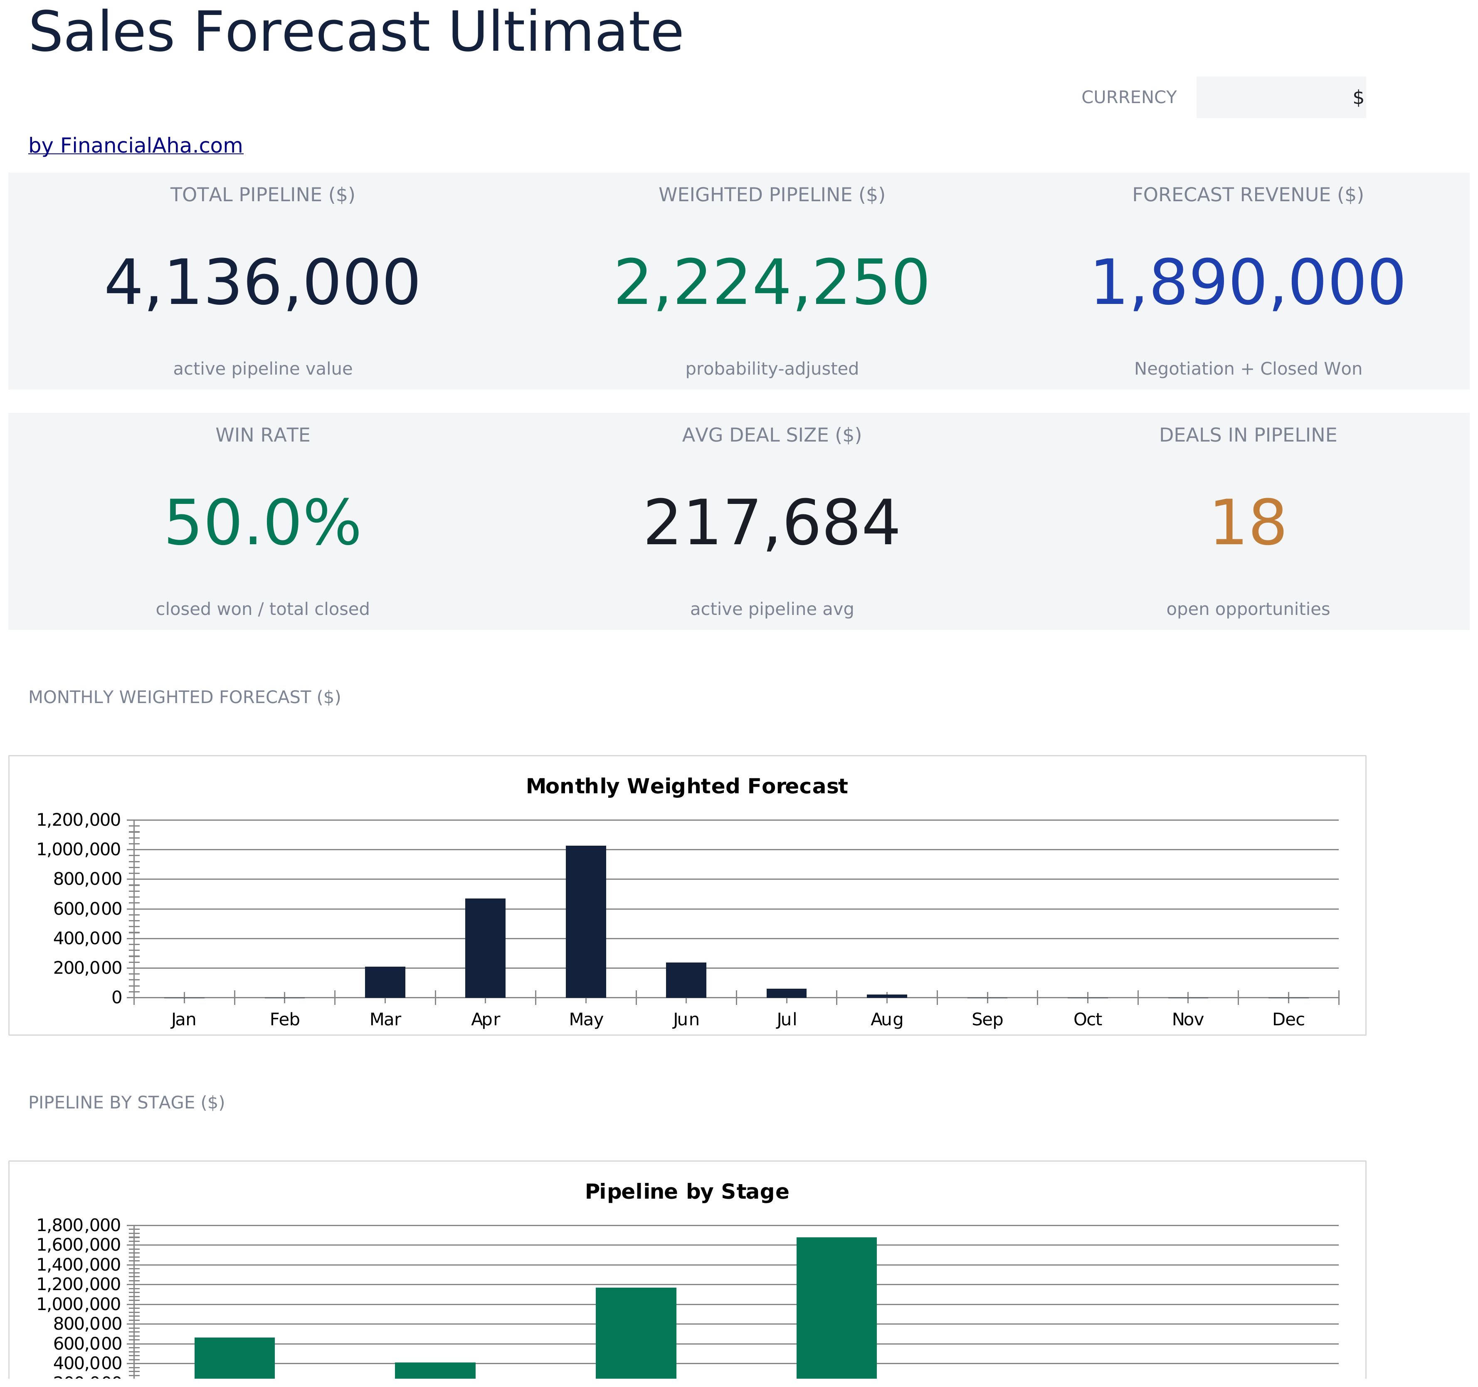This screenshot has height=1387, width=1478.
Task: Click the 200,000 y-axis label in monthly chart
Action: coord(88,968)
